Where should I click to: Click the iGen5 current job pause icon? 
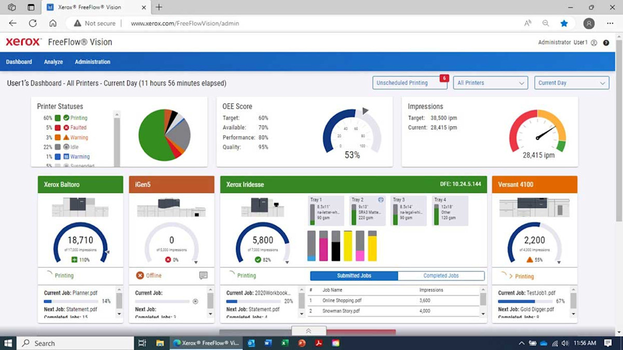pos(195,301)
